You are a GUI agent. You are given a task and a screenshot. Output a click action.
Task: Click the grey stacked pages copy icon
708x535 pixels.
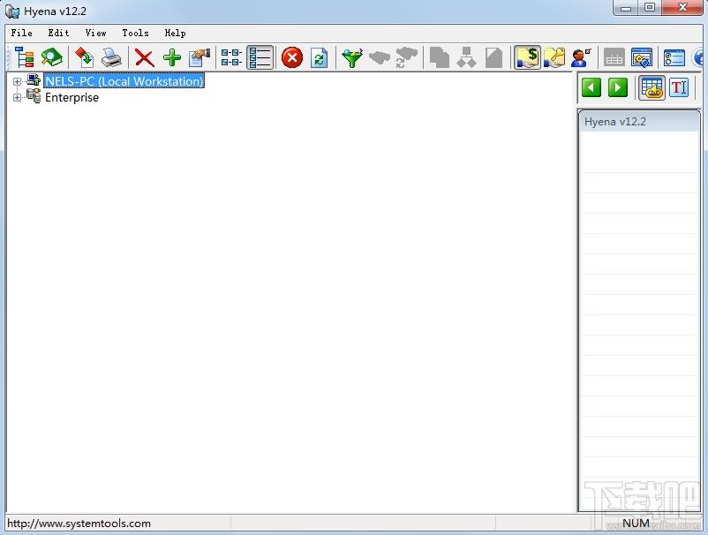point(440,57)
